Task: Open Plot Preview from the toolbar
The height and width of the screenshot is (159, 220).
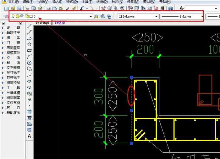Action: click(34, 9)
